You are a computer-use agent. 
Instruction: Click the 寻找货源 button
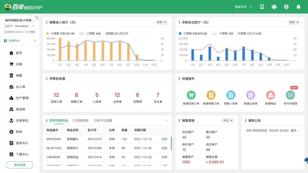20,165
